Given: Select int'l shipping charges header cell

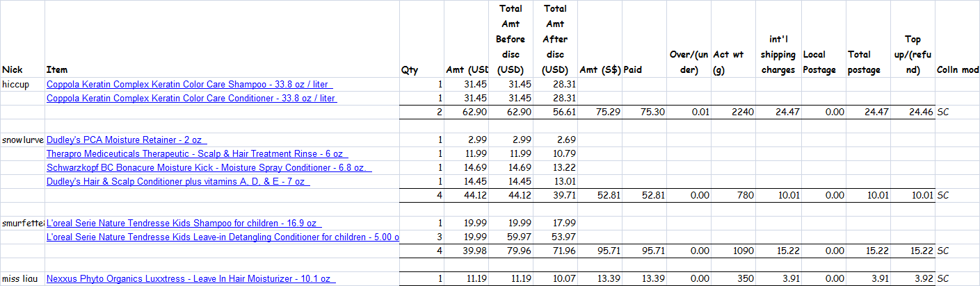Looking at the screenshot, I should tap(778, 39).
